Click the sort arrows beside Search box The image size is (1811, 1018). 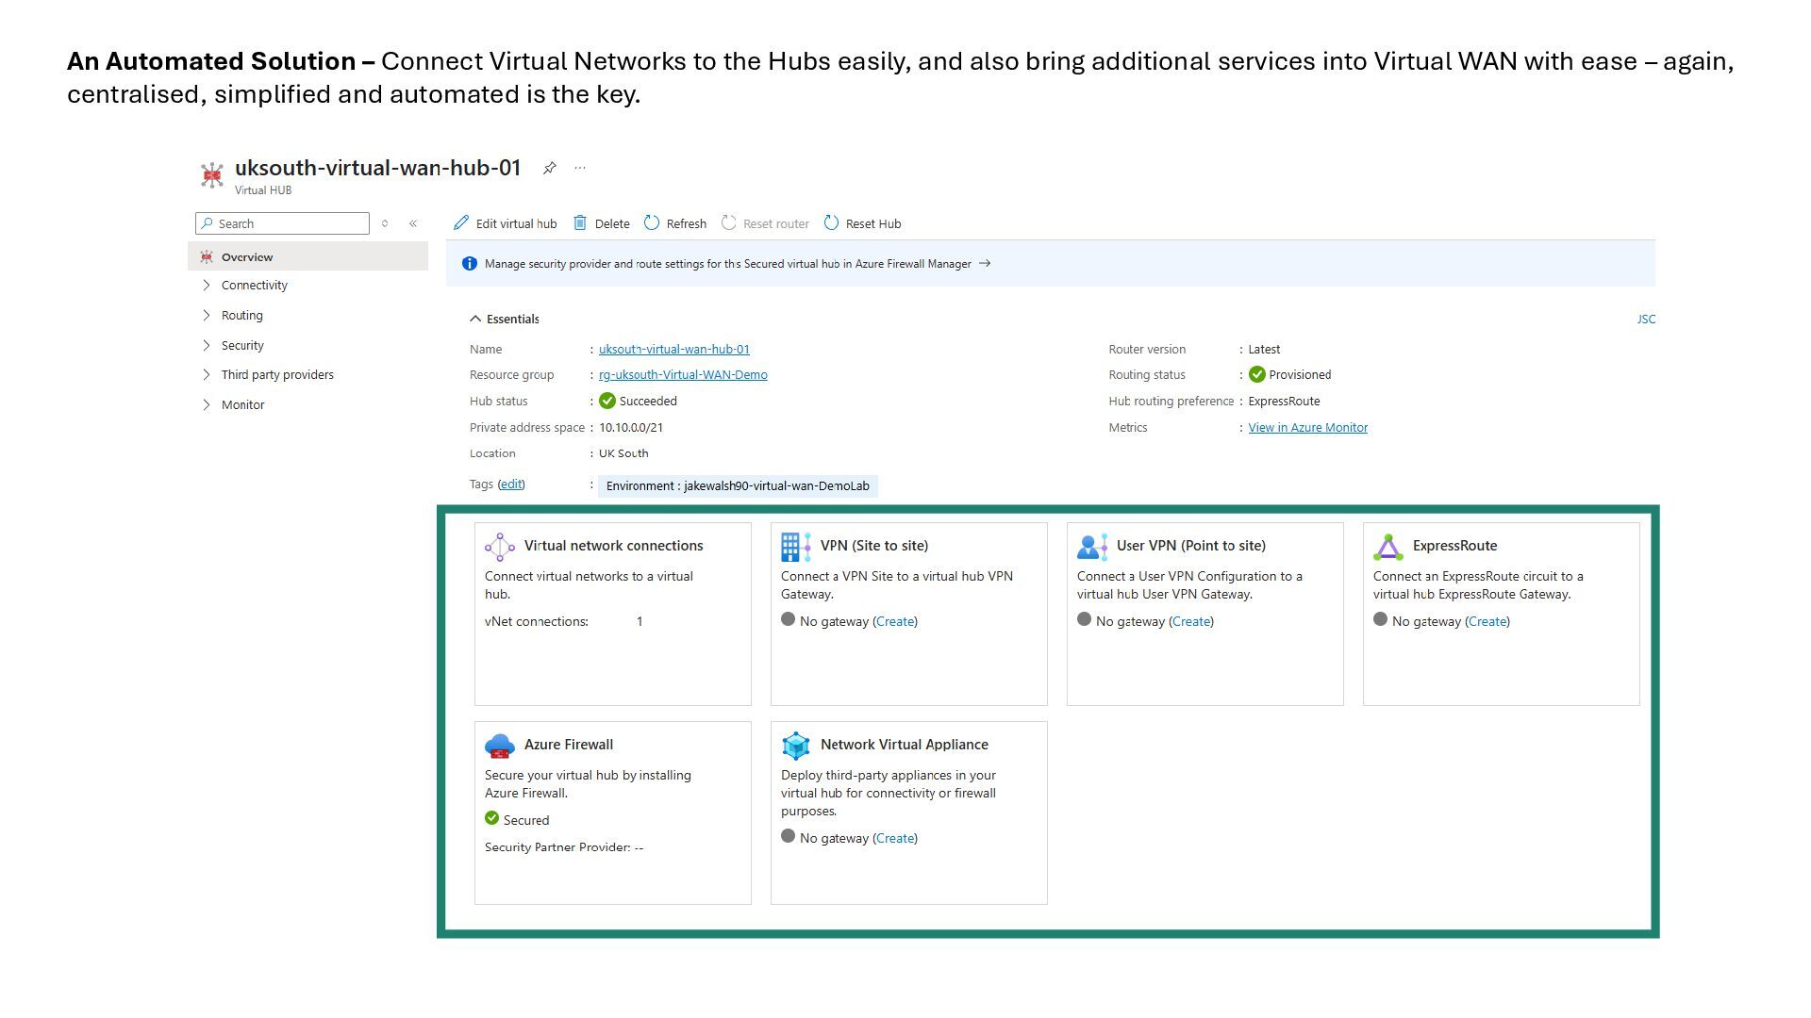[385, 223]
